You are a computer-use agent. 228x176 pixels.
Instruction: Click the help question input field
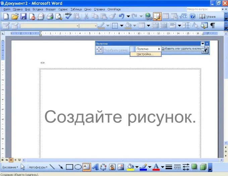pos(204,9)
